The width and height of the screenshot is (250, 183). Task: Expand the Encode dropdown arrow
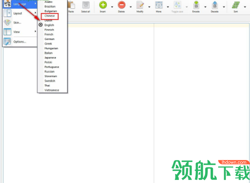point(205,7)
